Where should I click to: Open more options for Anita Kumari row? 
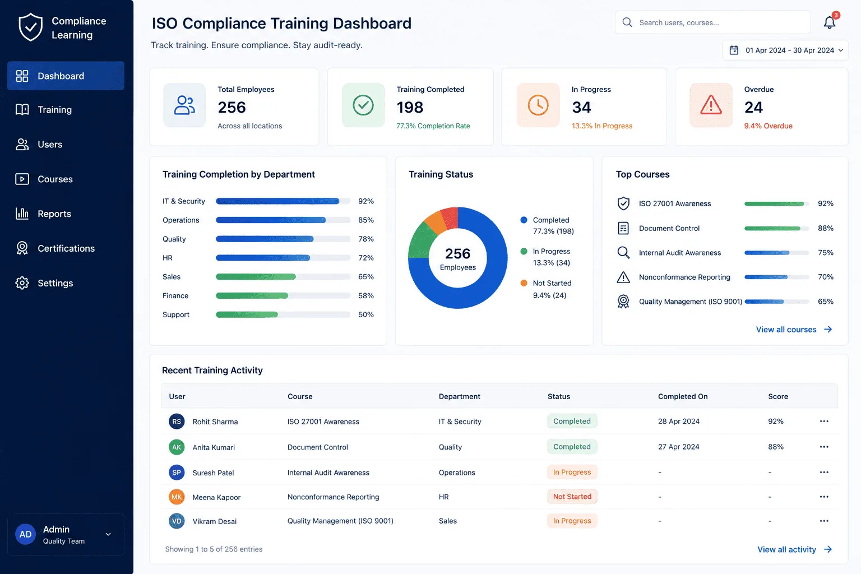(x=824, y=447)
